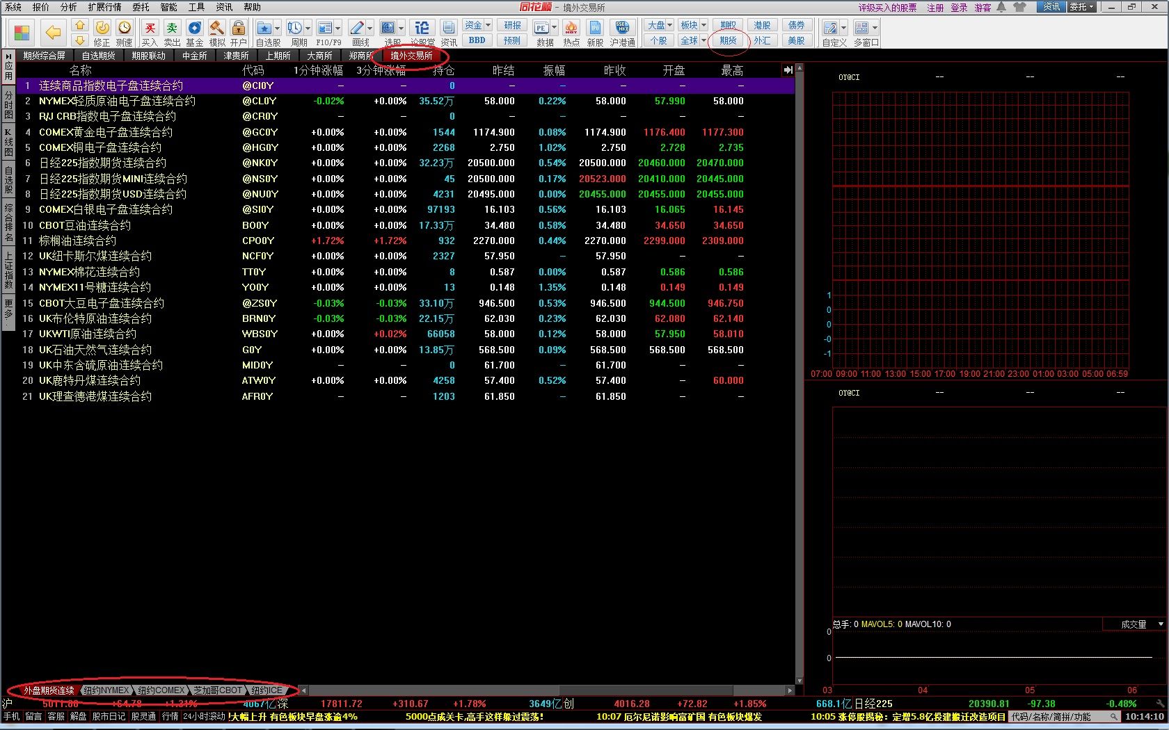Image resolution: width=1169 pixels, height=730 pixels.
Task: Click the yellow down arrow icon
Action: [80, 40]
